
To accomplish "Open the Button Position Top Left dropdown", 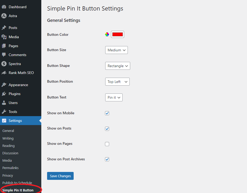I will (x=117, y=82).
